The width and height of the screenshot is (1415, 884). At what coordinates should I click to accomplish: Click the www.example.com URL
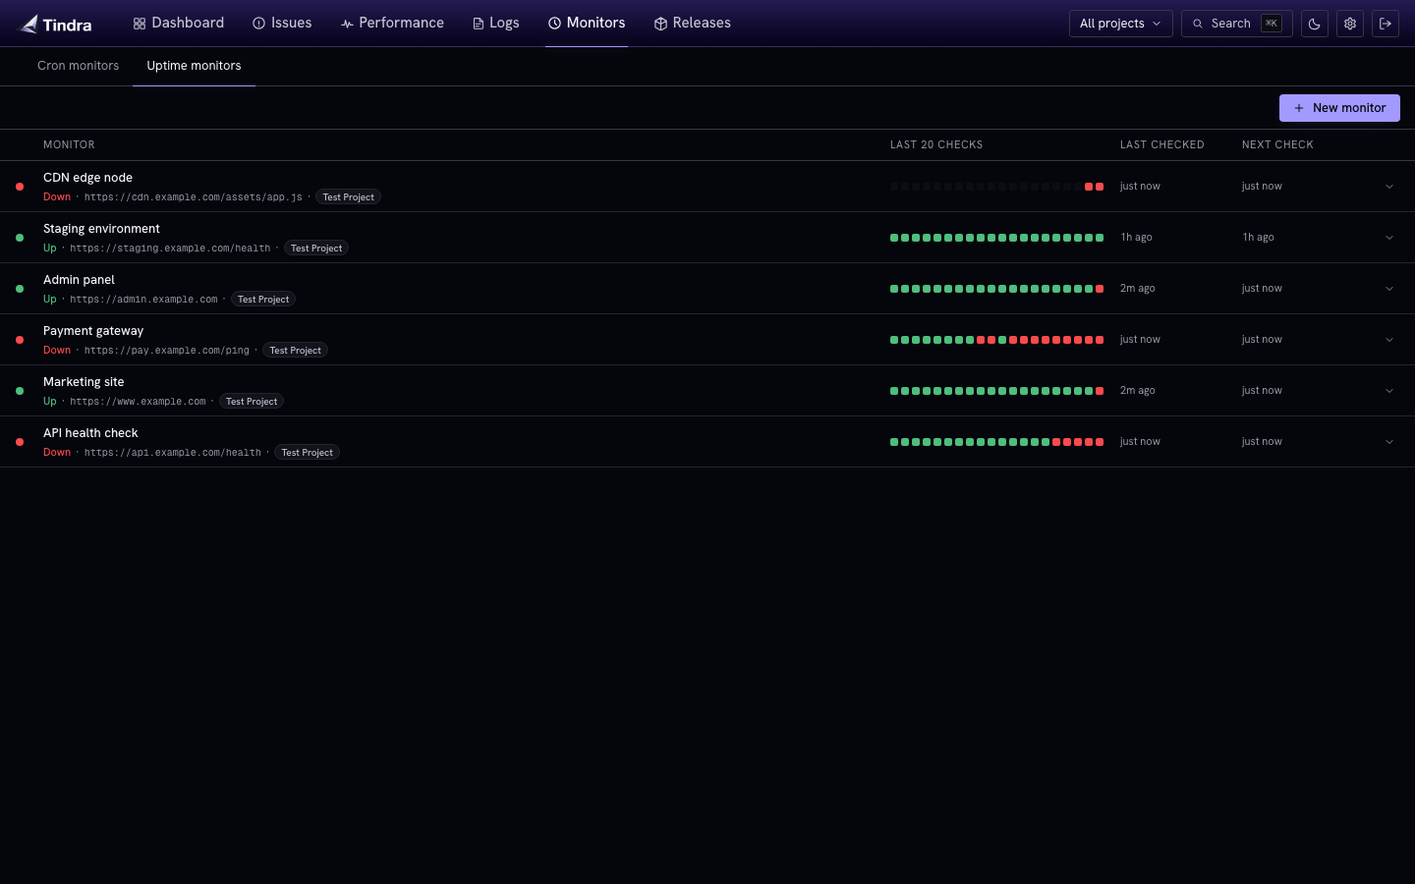(138, 402)
